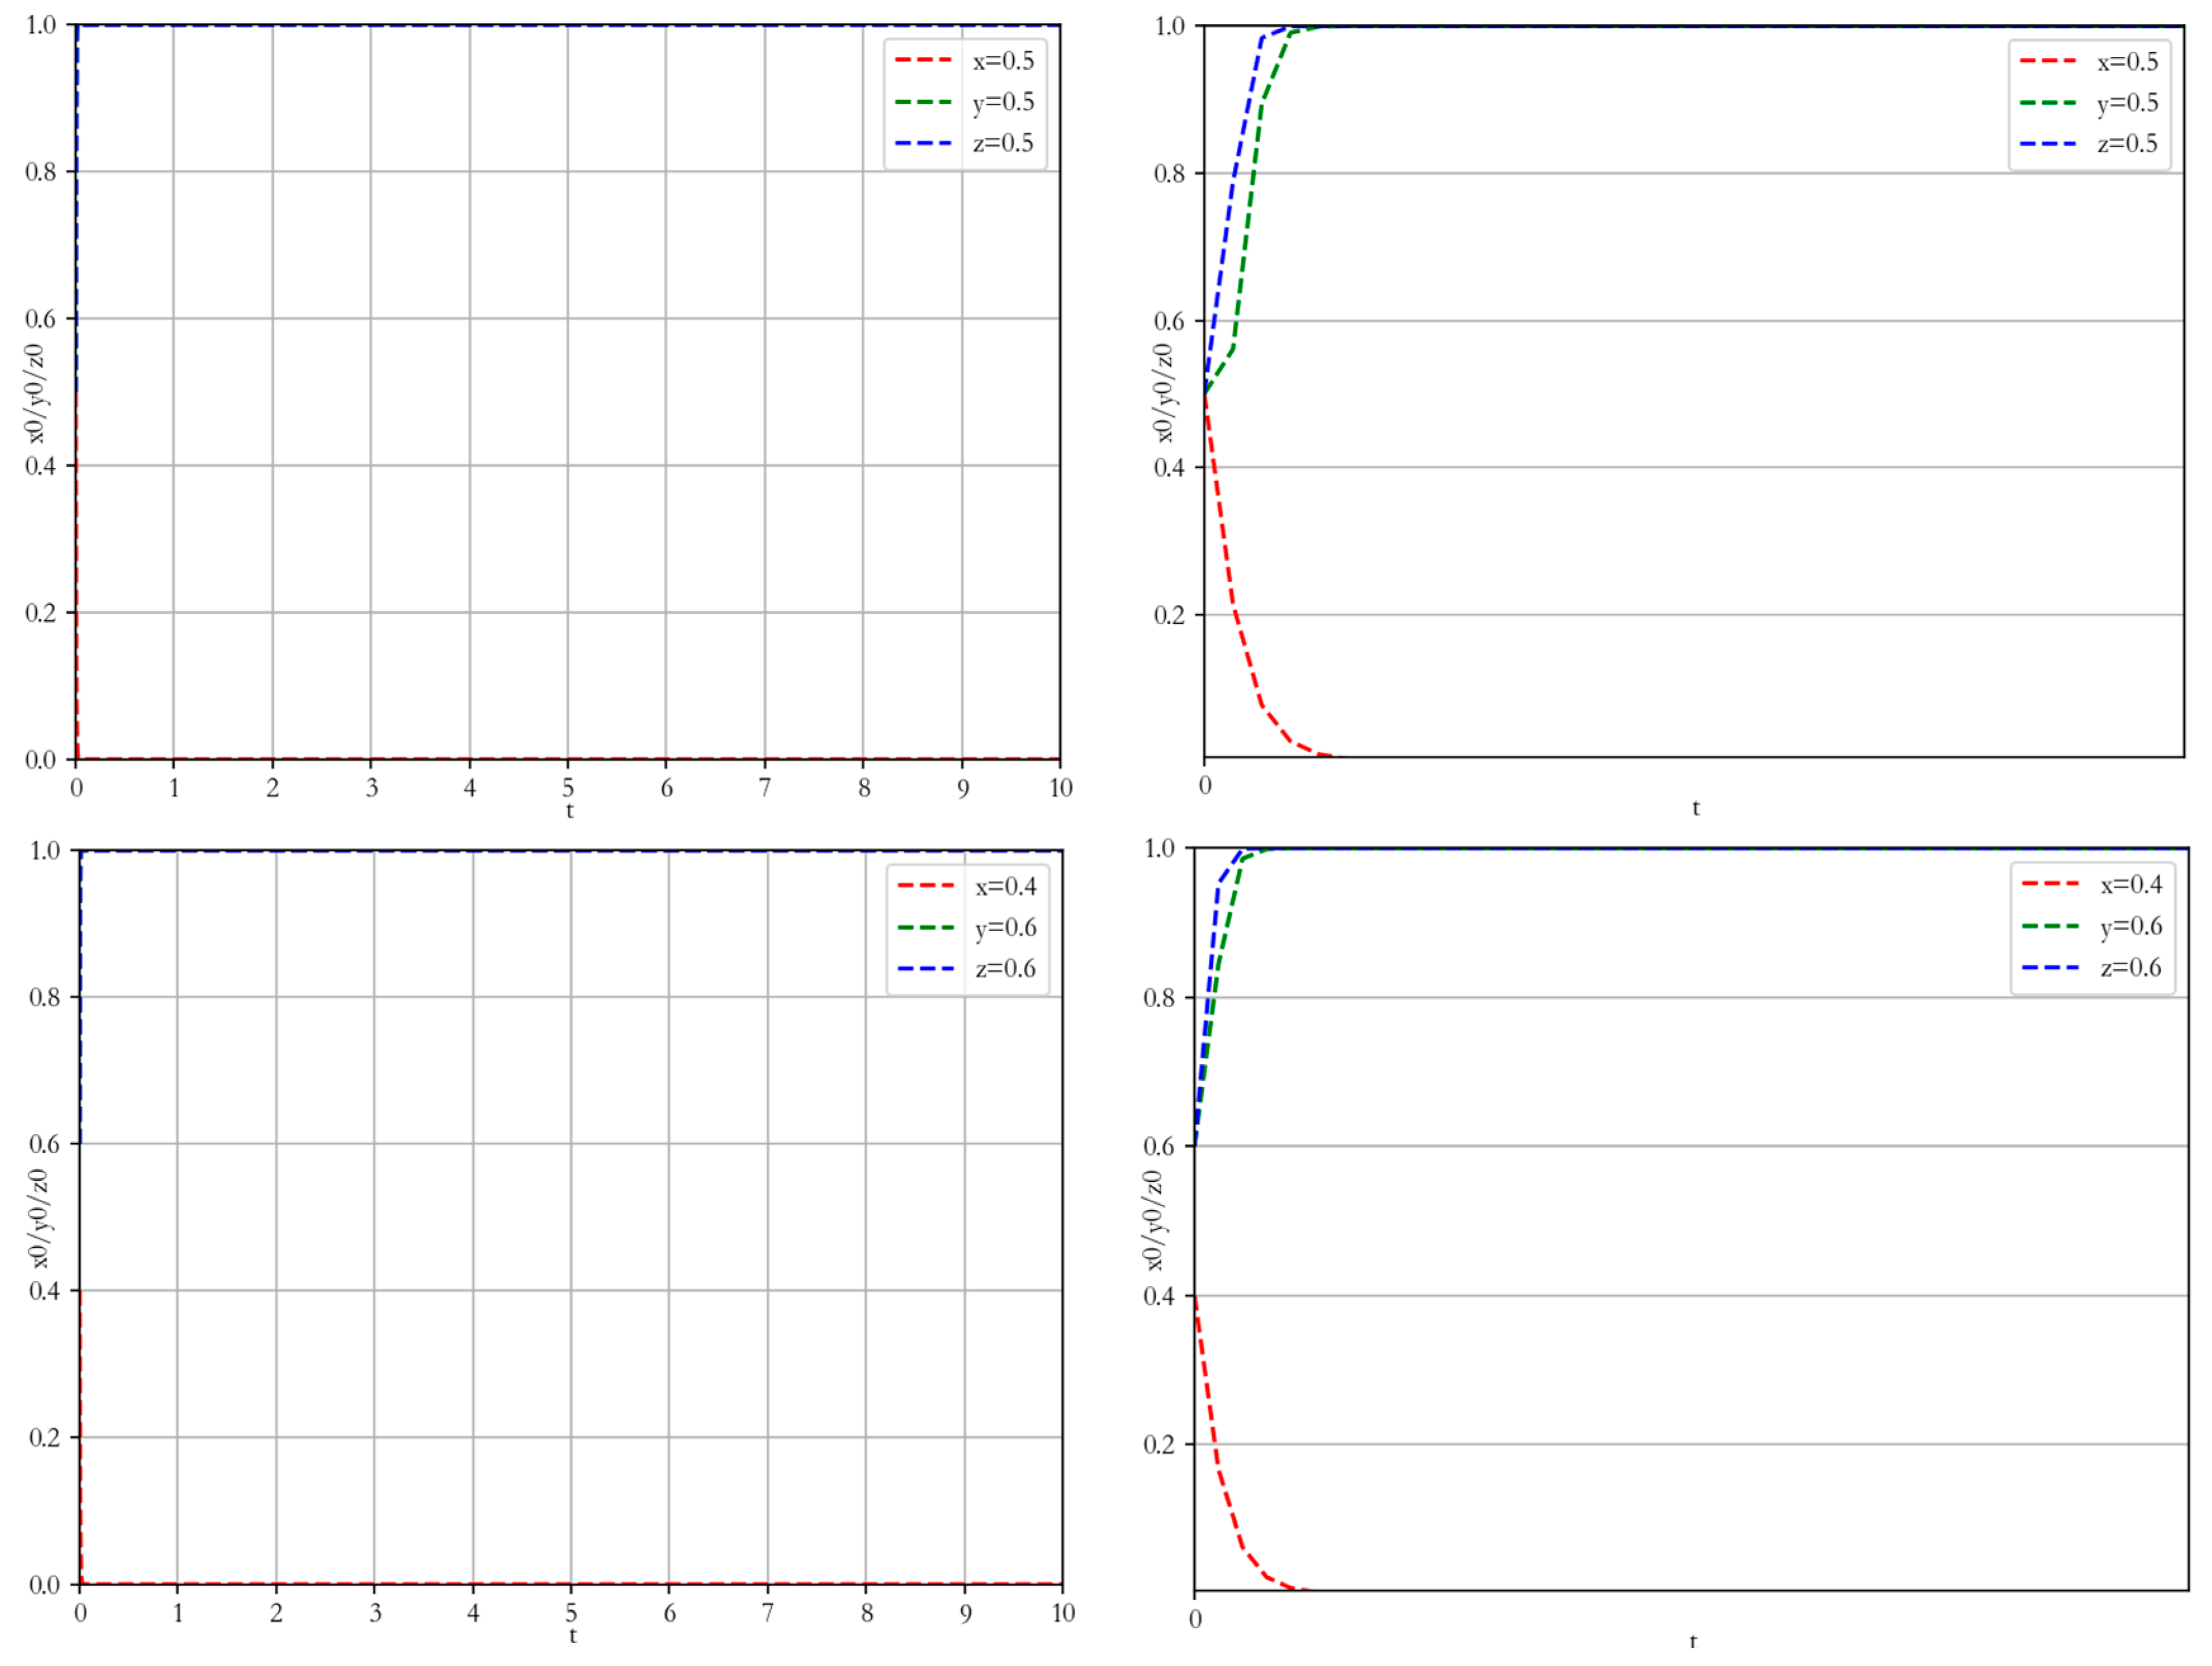This screenshot has height=1666, width=2212.
Task: Click x-tick 9 of the bottom-left plot
Action: (x=965, y=1613)
